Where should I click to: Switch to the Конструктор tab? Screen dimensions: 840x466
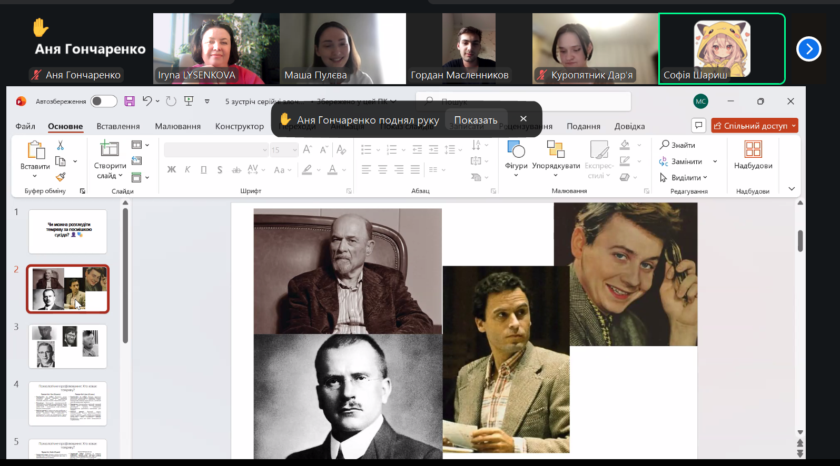click(x=239, y=126)
